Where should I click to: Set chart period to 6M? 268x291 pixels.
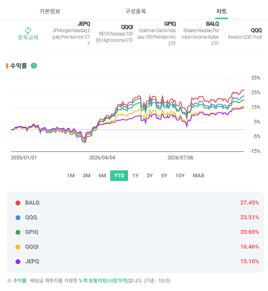(102, 176)
